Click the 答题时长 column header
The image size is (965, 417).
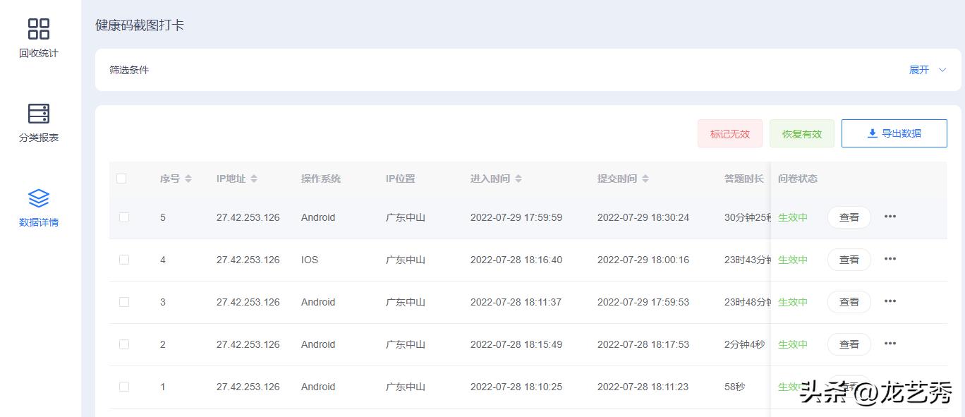coord(744,179)
